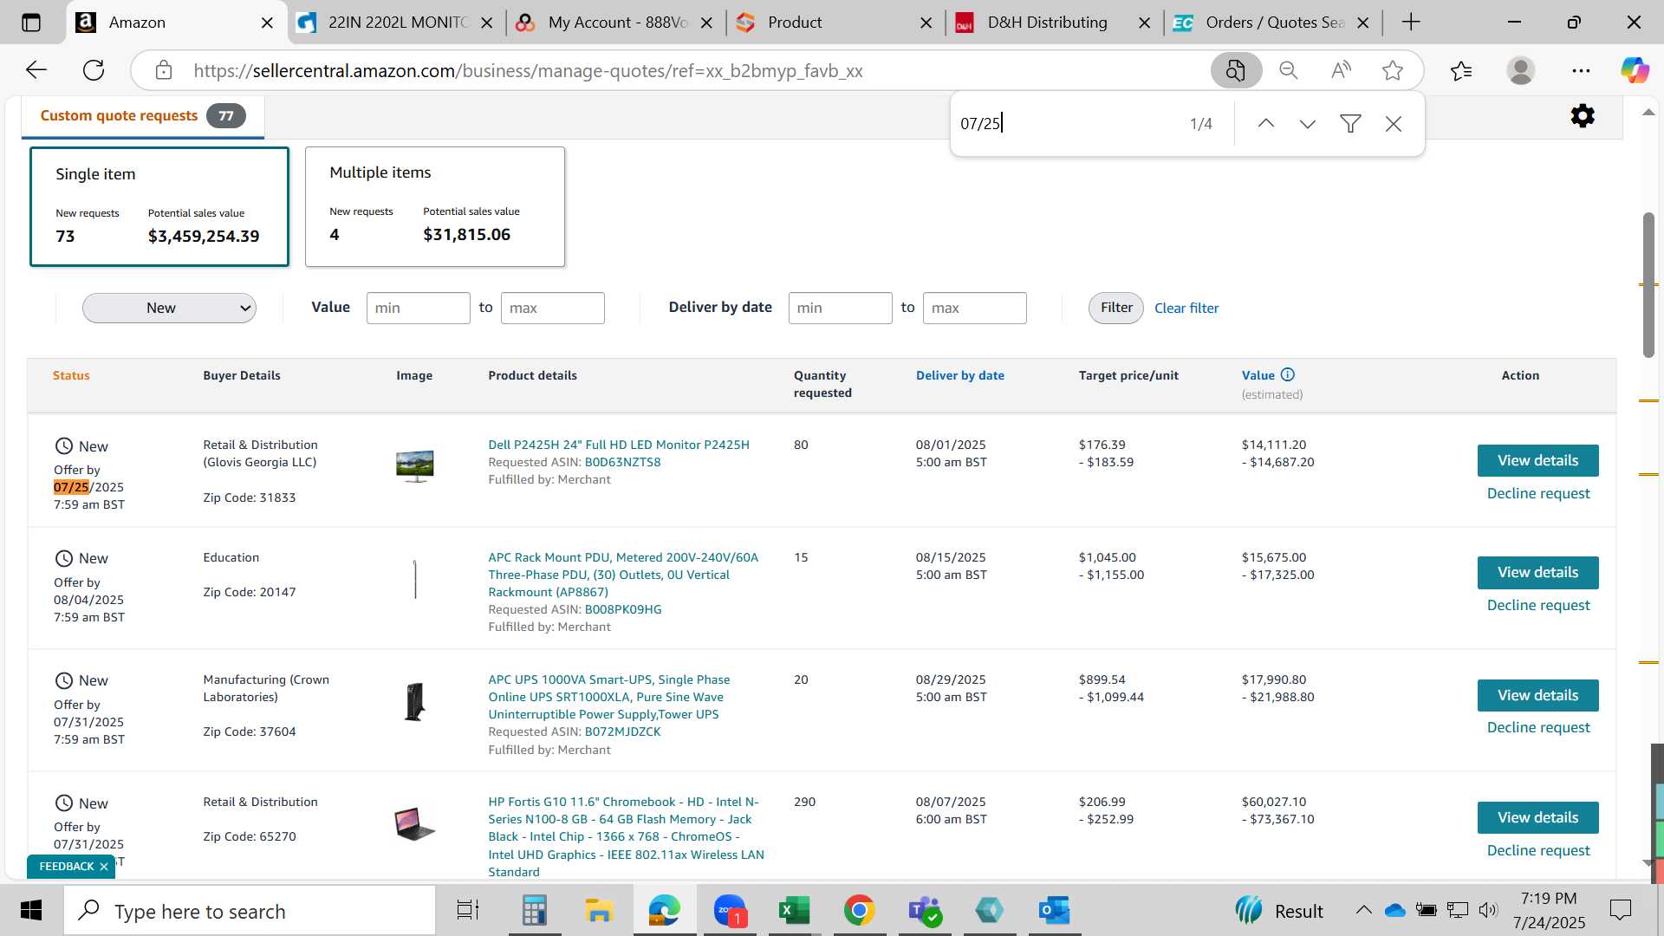Click the browser back arrow
1664x936 pixels.
coord(36,70)
